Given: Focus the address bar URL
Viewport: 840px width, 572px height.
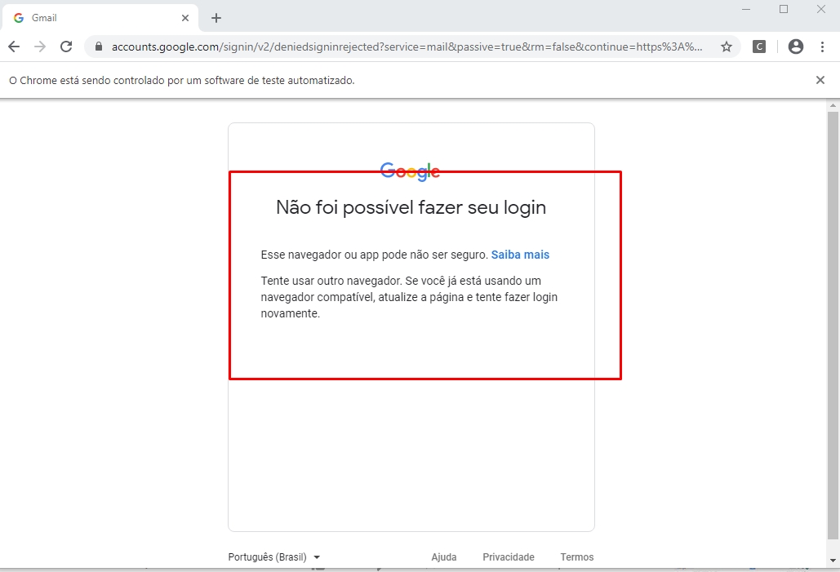Looking at the screenshot, I should click(407, 47).
